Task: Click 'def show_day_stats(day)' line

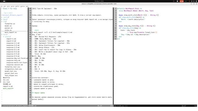Action: [130, 28]
